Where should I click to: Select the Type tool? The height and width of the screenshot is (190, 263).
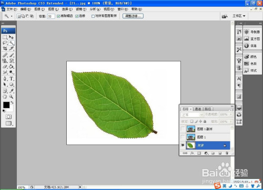(11, 79)
